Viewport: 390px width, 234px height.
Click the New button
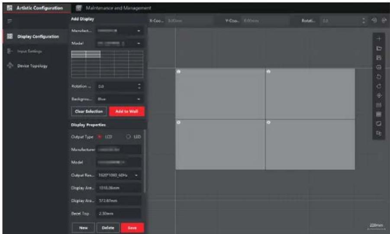click(83, 228)
